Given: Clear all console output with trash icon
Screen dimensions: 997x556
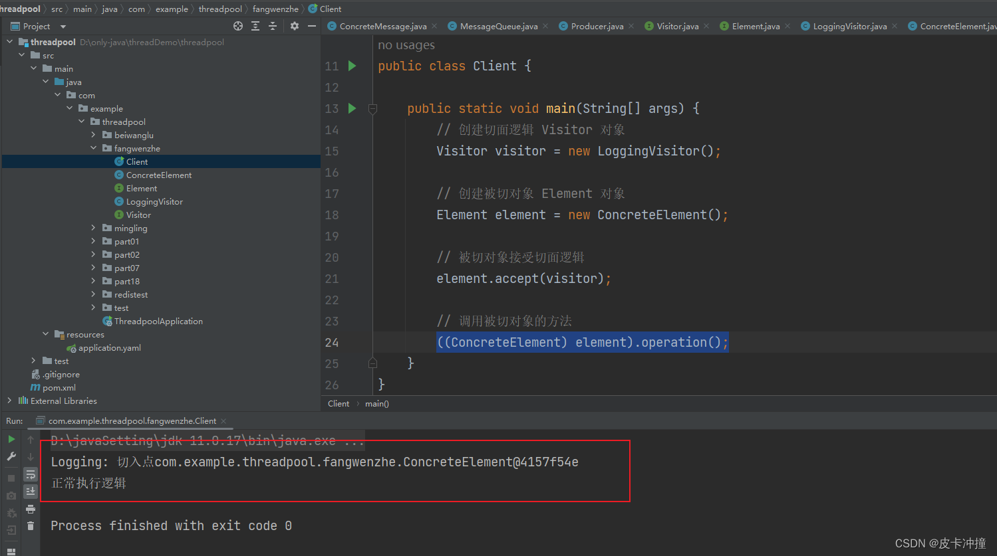Looking at the screenshot, I should [31, 526].
